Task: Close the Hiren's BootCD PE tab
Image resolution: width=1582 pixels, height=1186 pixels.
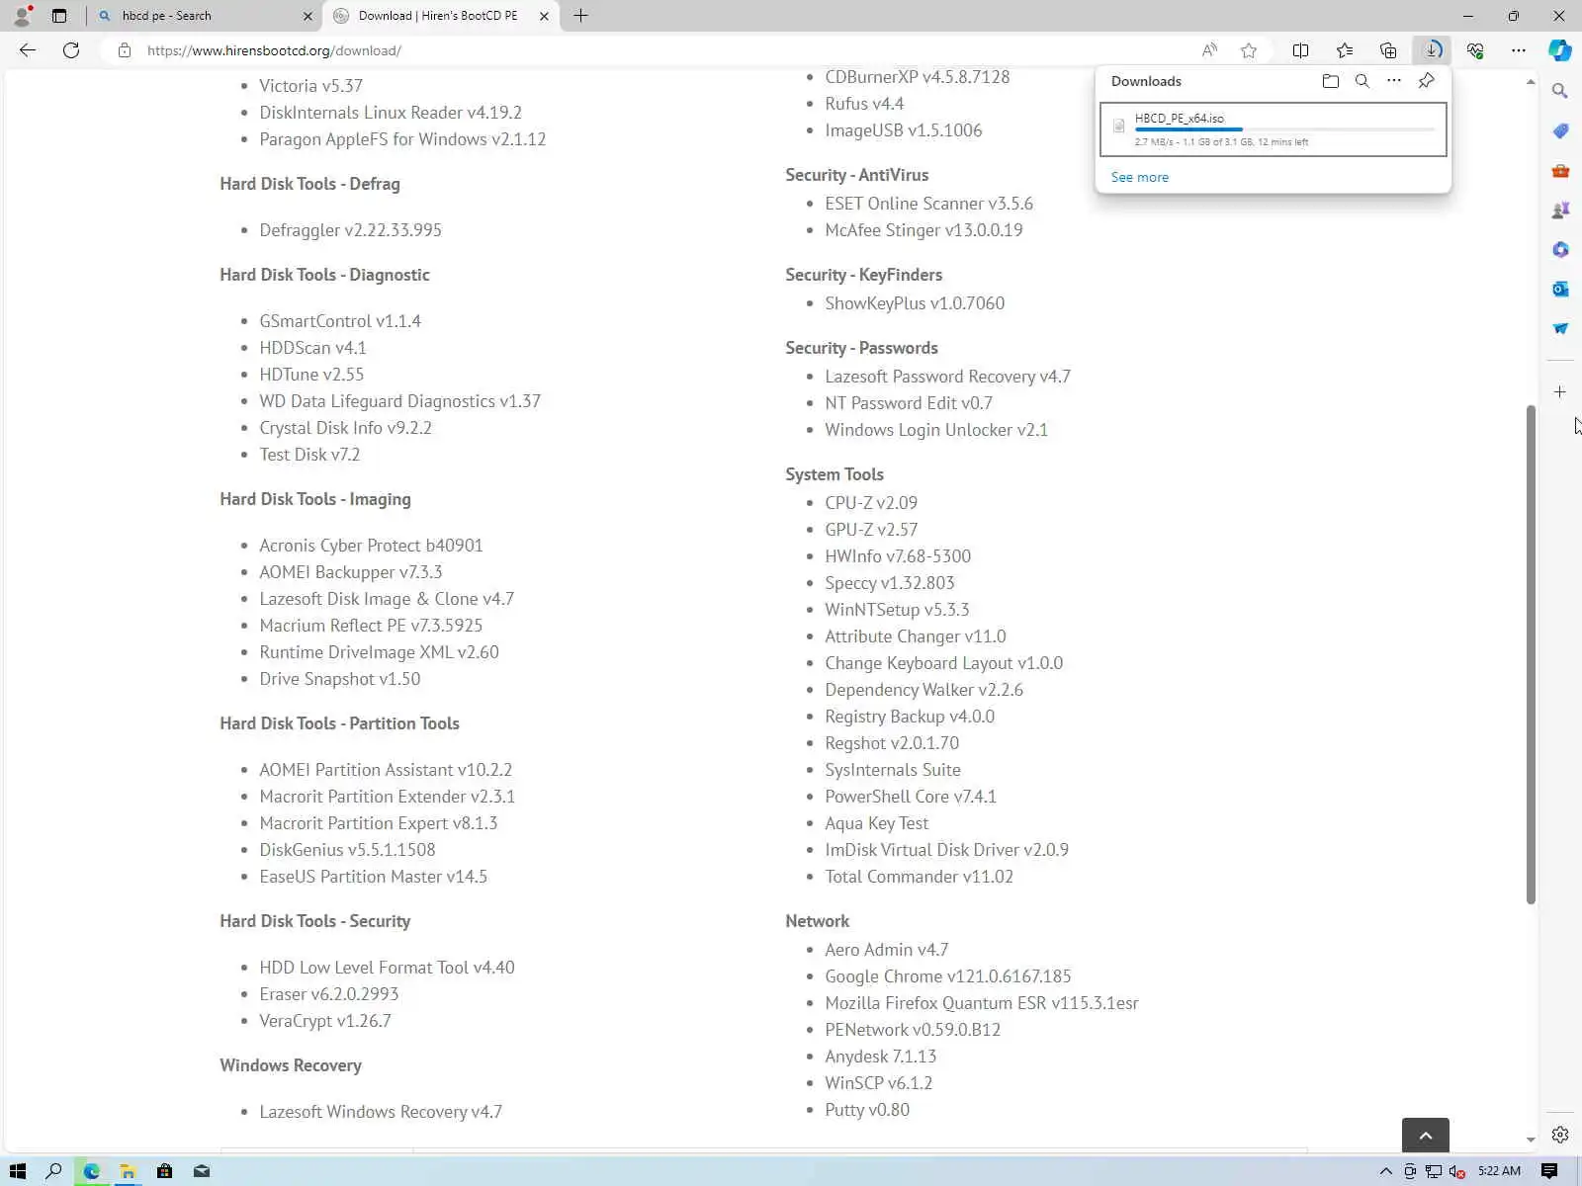Action: [x=544, y=16]
